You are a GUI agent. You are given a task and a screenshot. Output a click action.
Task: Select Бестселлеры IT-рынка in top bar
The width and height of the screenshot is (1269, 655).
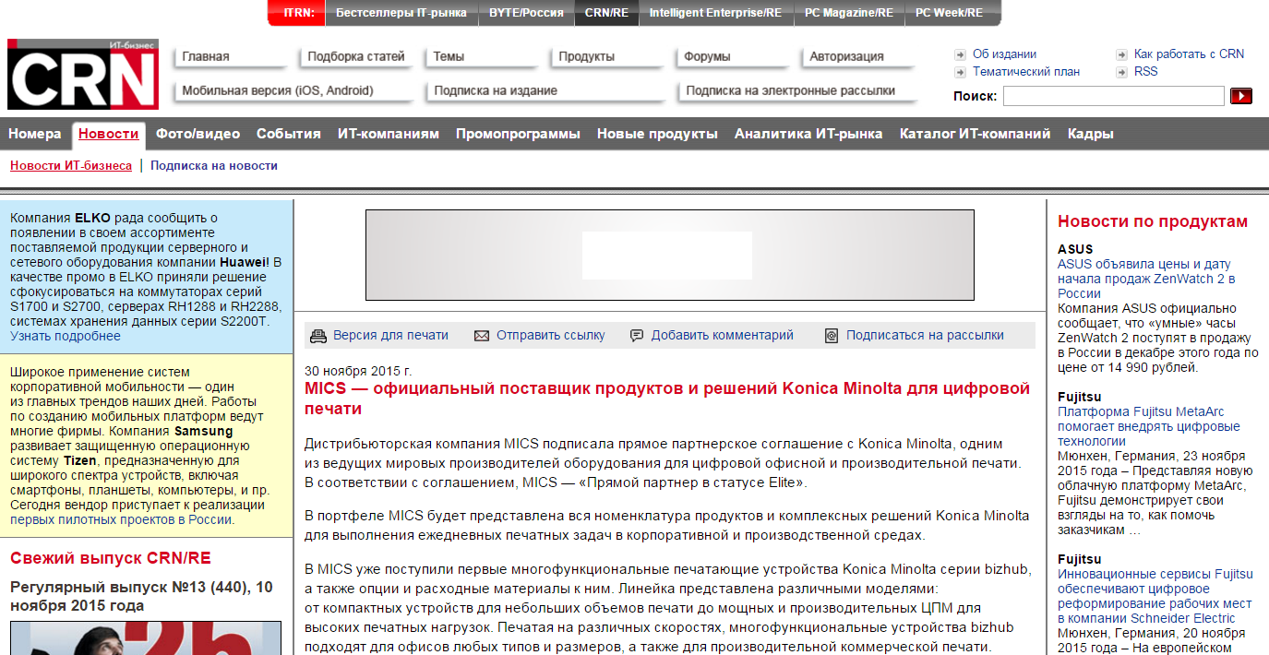pyautogui.click(x=401, y=13)
